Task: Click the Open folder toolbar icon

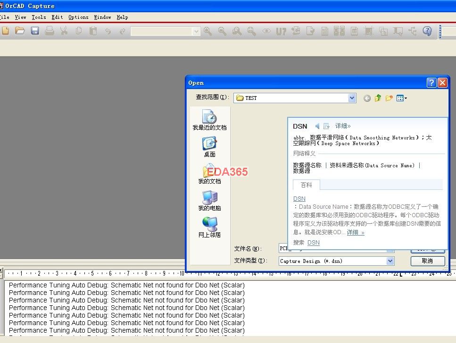Action: (x=20, y=31)
